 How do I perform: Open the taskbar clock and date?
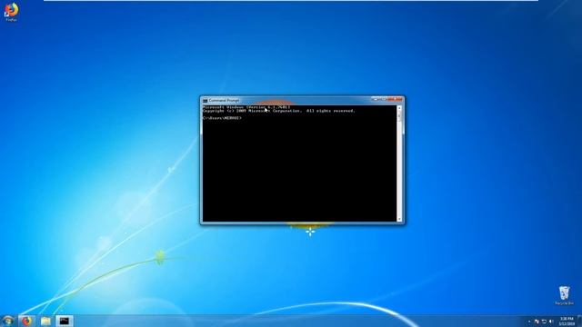pyautogui.click(x=567, y=321)
